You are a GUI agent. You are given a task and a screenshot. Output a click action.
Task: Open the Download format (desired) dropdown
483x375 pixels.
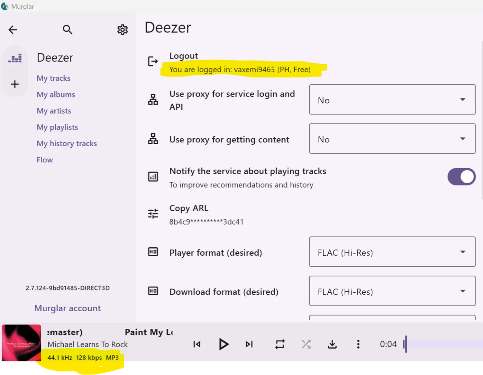point(392,291)
